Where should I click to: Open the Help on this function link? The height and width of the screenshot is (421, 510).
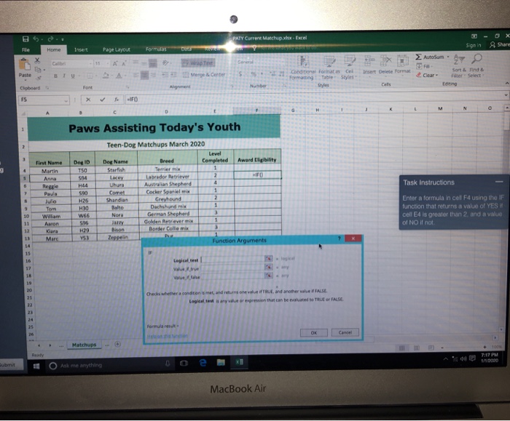pyautogui.click(x=167, y=336)
